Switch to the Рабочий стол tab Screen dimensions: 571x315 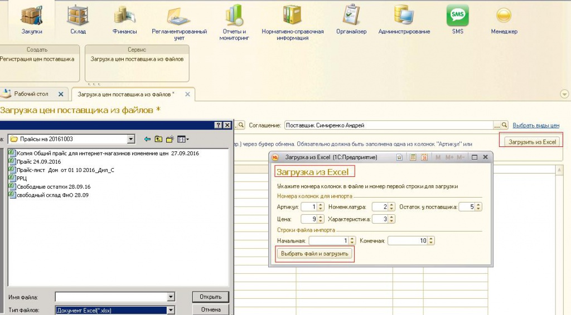31,93
